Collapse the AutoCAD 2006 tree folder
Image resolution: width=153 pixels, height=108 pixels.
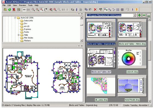[x=15, y=18]
